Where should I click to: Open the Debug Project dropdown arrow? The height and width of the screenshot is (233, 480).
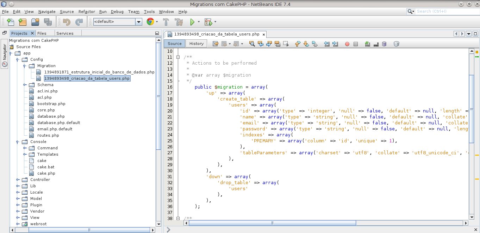click(215, 22)
